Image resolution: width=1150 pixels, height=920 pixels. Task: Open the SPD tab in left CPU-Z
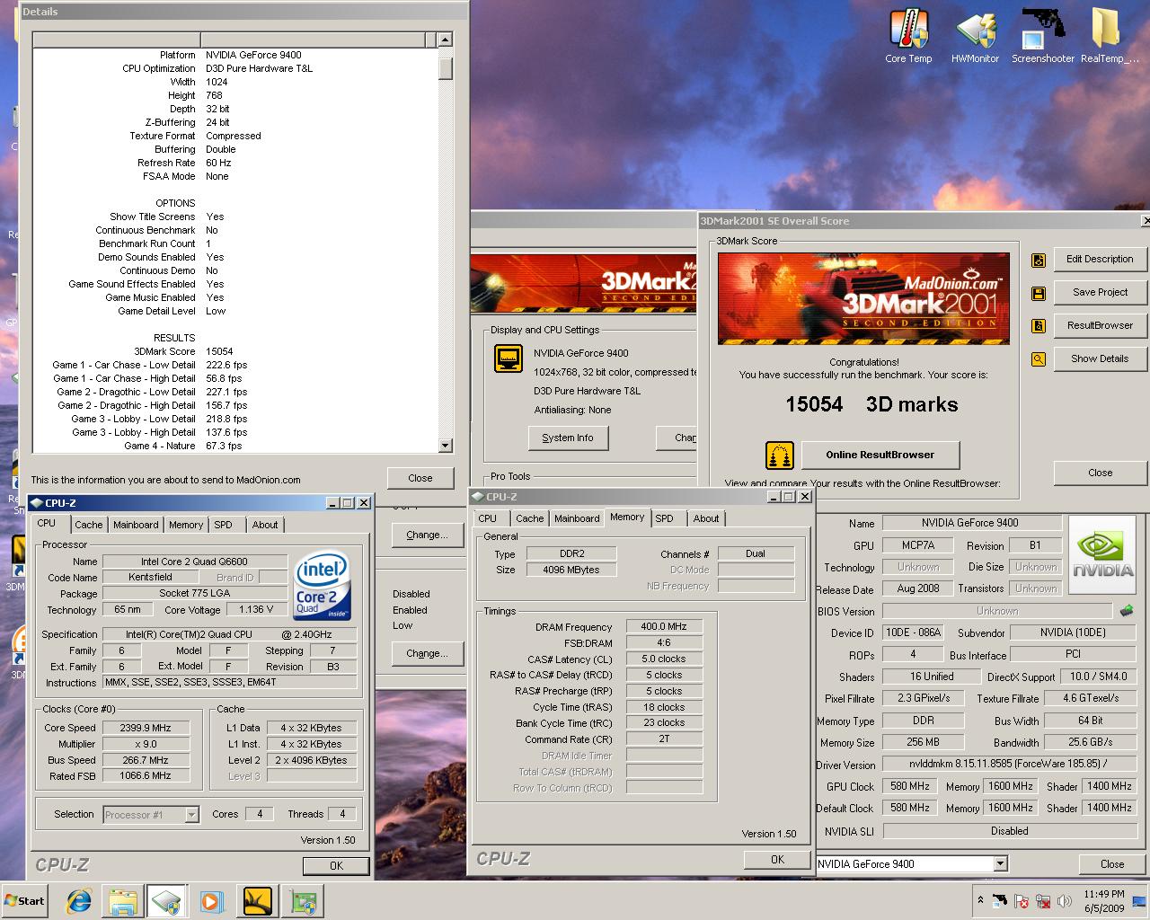click(223, 525)
